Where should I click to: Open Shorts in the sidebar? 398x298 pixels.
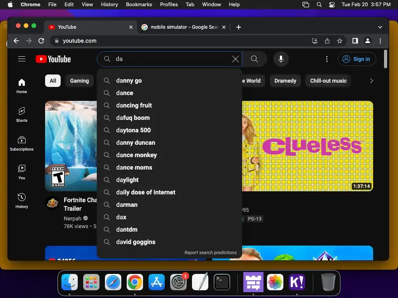click(22, 115)
